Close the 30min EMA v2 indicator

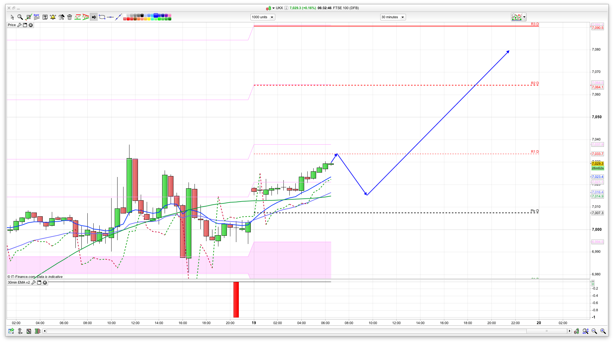click(x=45, y=283)
